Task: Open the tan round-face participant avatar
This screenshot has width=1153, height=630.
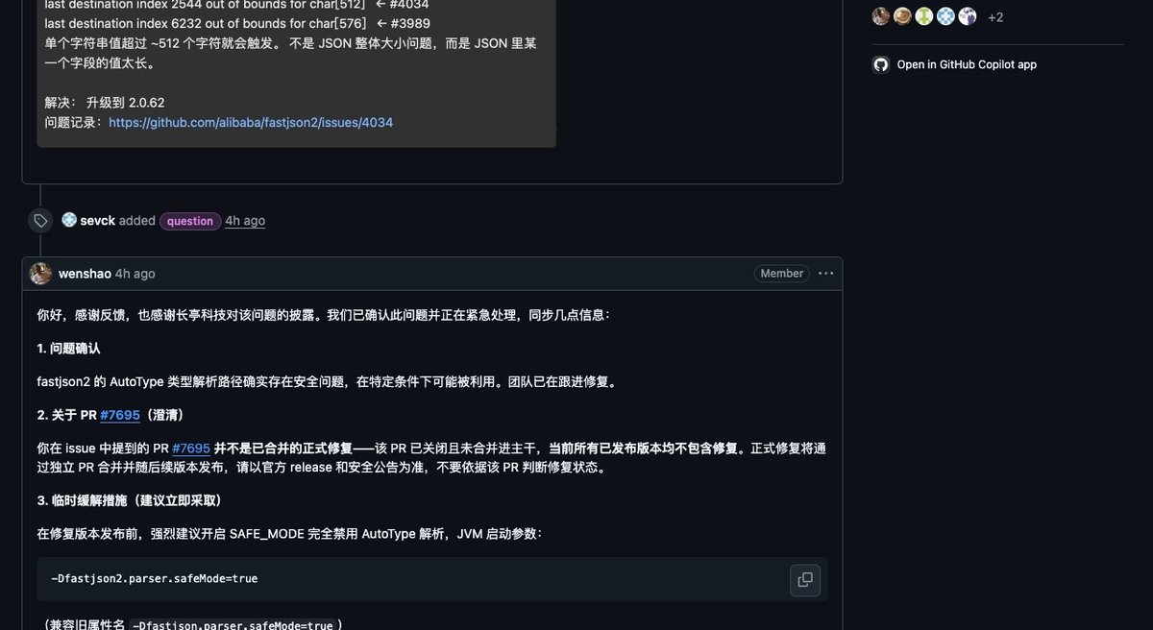Action: (x=902, y=16)
